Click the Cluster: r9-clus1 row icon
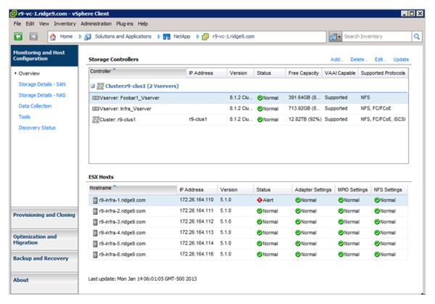This screenshot has height=304, width=435. (x=96, y=120)
